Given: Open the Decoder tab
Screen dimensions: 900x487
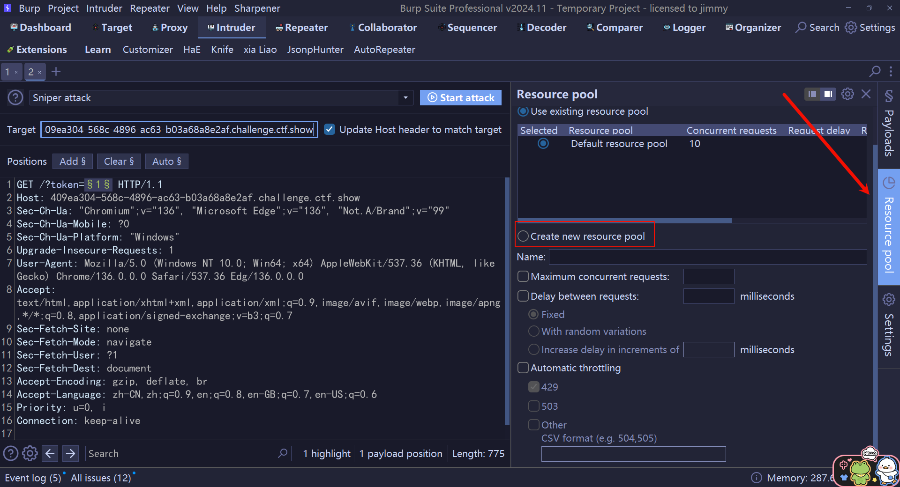Looking at the screenshot, I should point(542,28).
